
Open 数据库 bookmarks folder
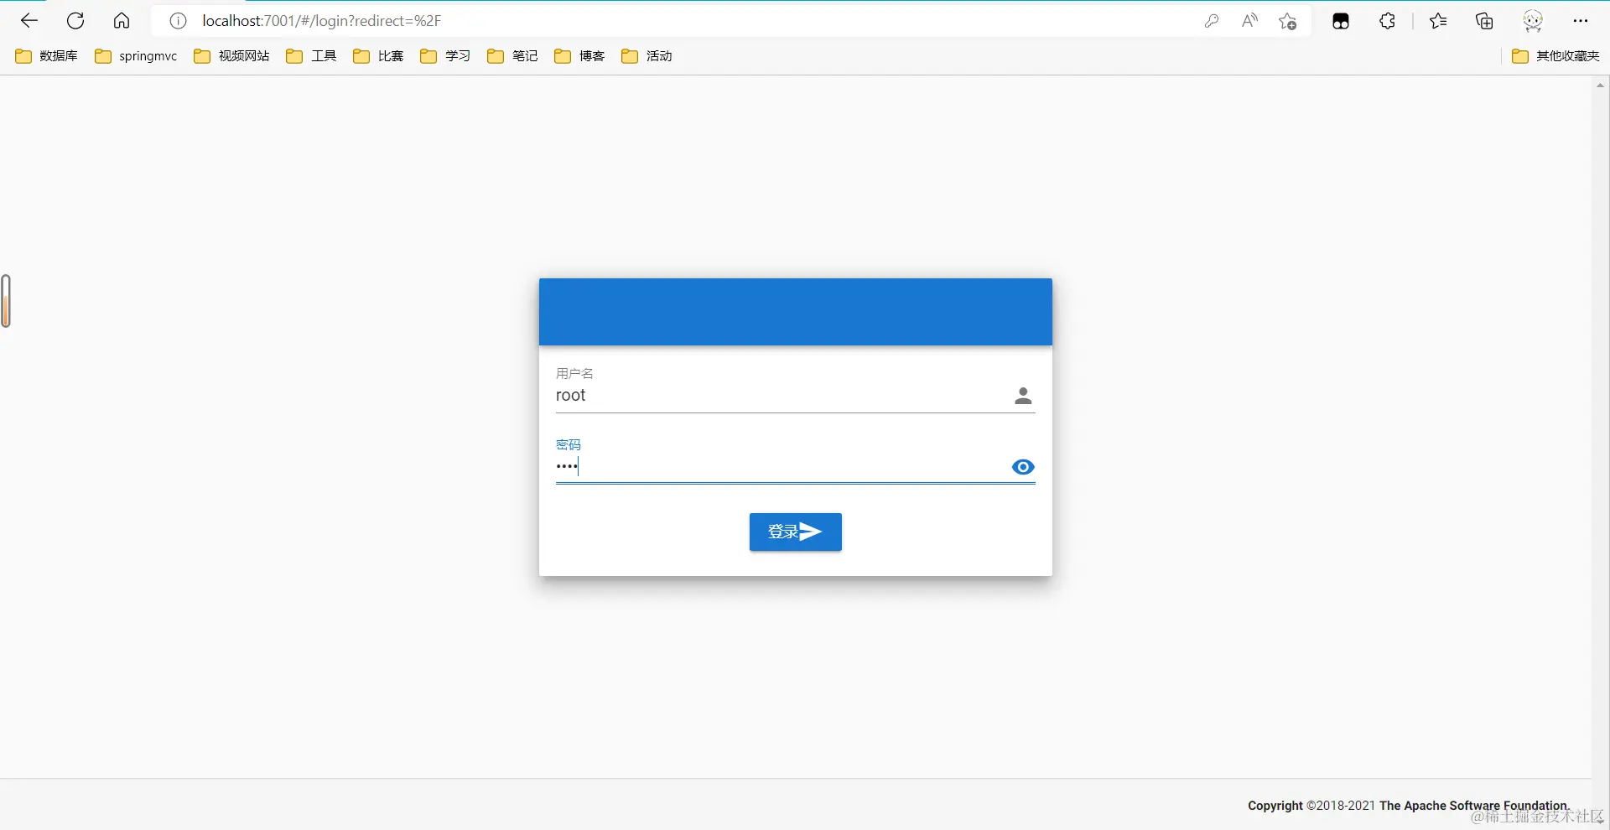tap(47, 56)
